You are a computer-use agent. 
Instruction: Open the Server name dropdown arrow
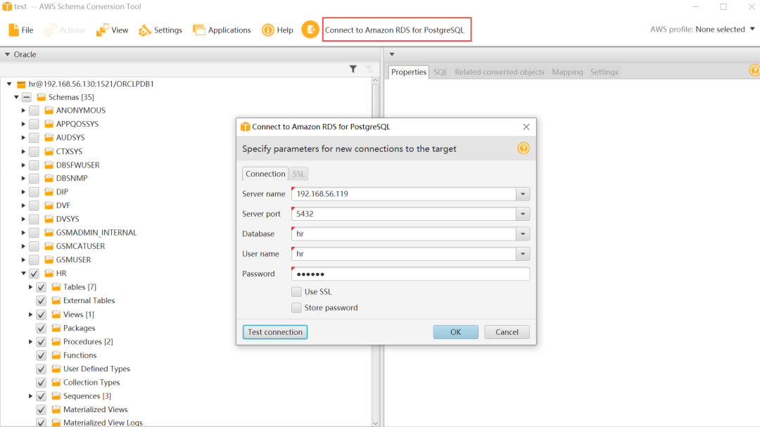[x=523, y=194]
